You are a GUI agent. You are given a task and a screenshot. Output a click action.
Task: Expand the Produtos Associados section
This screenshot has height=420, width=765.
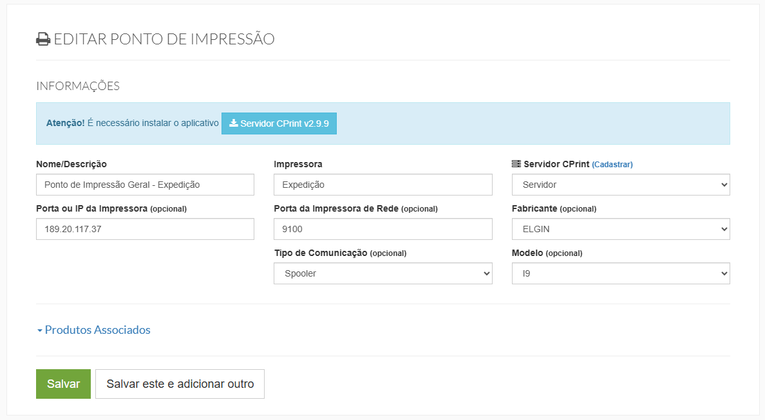93,330
